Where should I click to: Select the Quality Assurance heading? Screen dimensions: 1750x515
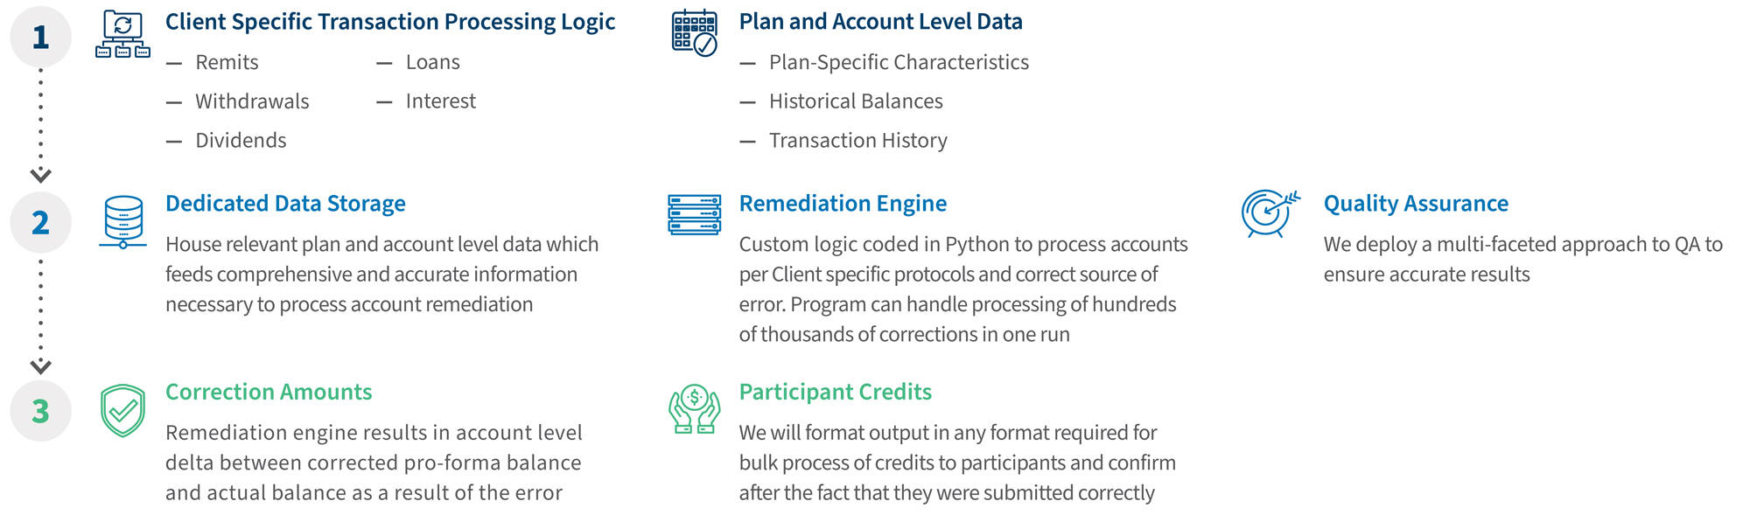tap(1416, 204)
